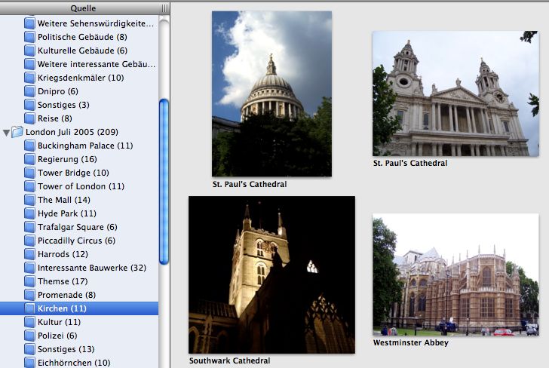Open the Buckingham Palace (11) album

[x=79, y=146]
